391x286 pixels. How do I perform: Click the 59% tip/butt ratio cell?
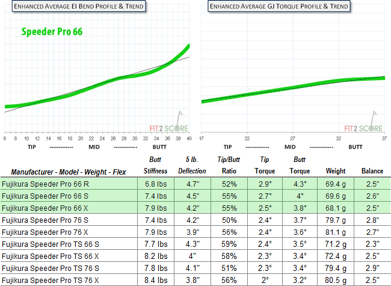click(229, 244)
